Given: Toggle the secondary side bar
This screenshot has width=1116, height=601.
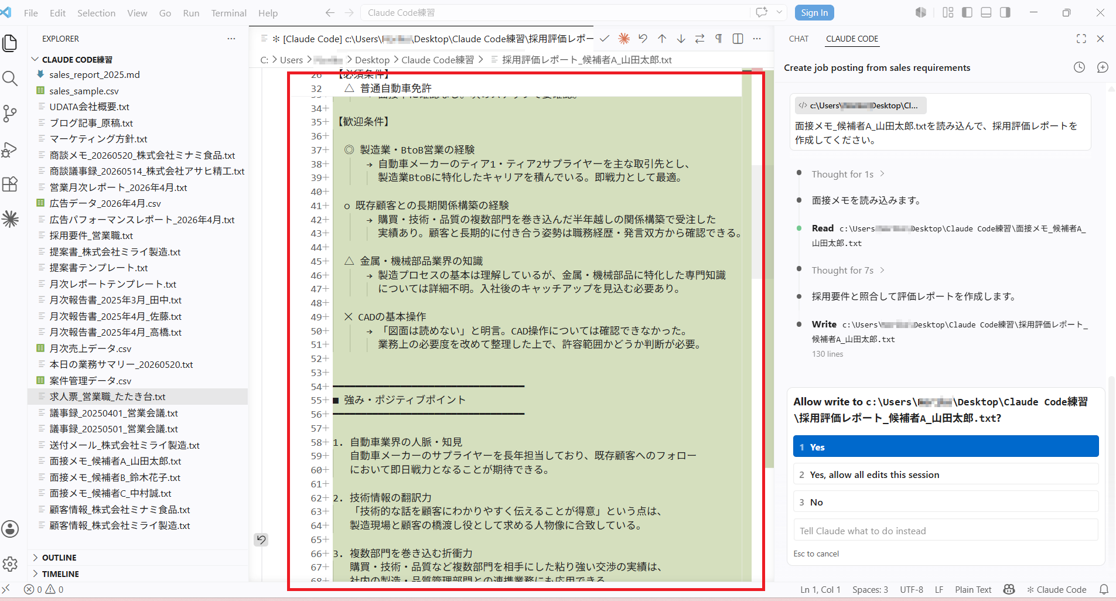Looking at the screenshot, I should [1005, 12].
